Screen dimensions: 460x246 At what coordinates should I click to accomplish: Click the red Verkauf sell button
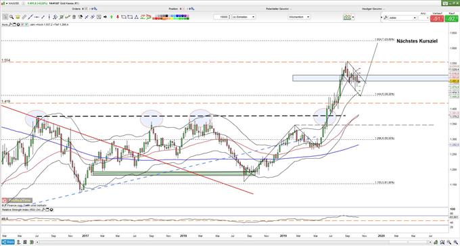438,19
